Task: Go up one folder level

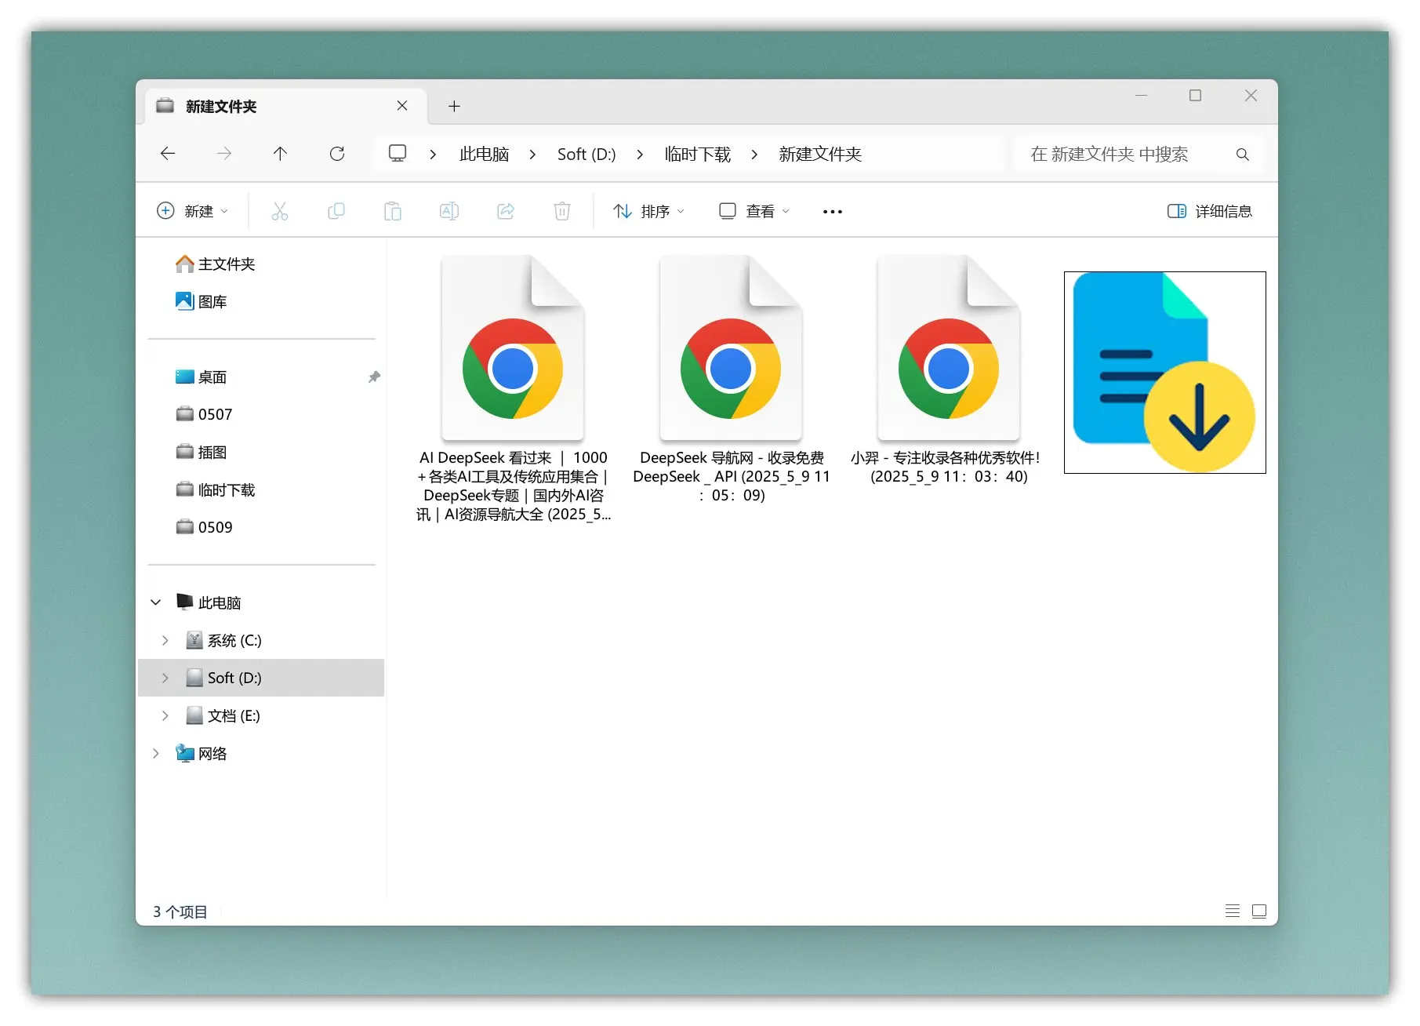Action: point(280,154)
